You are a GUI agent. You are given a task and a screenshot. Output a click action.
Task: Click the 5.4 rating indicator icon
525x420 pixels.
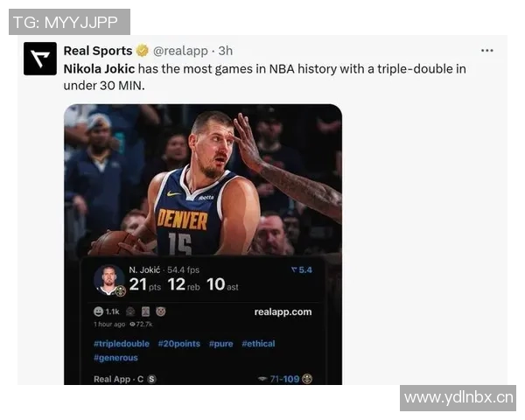294,270
